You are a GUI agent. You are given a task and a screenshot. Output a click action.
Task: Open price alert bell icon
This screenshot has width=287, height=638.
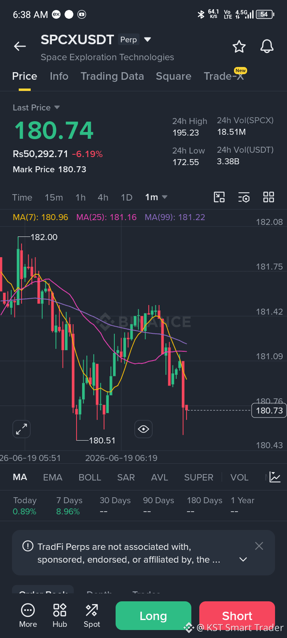[267, 47]
